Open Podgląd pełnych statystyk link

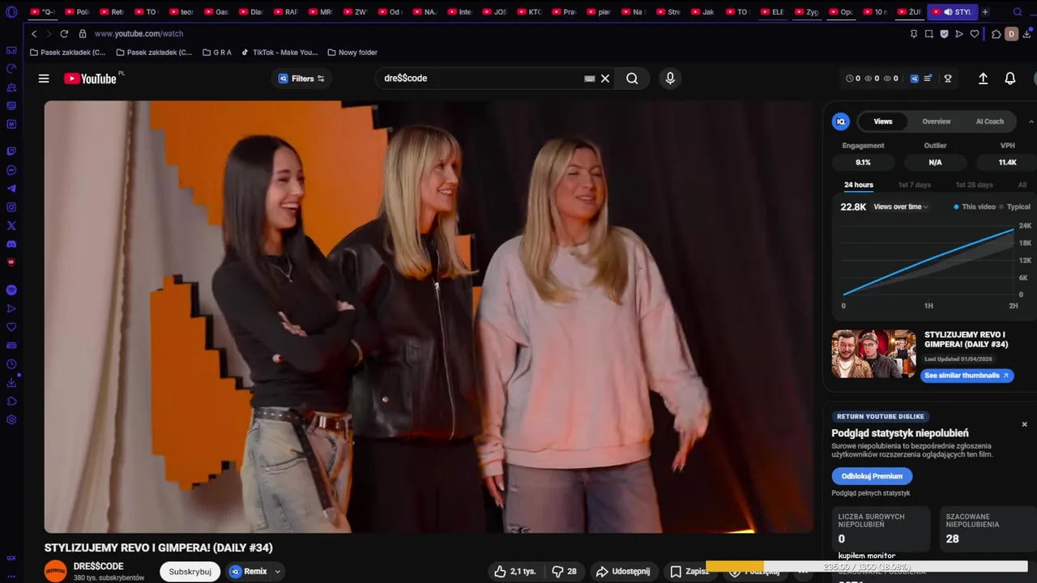tap(871, 493)
